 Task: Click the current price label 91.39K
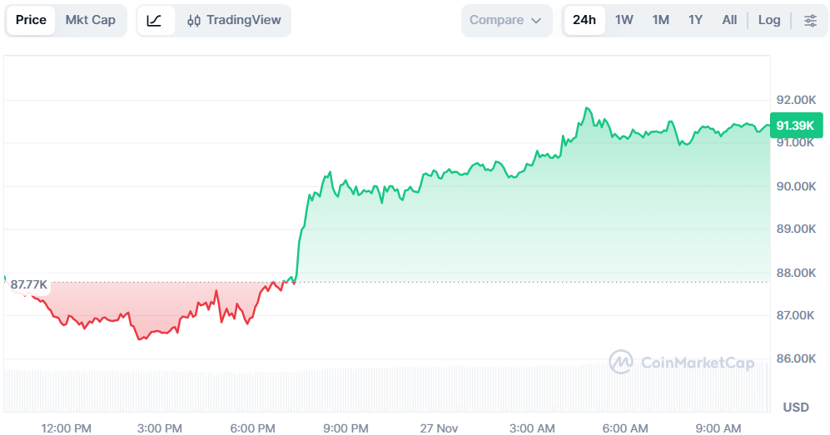click(x=795, y=126)
